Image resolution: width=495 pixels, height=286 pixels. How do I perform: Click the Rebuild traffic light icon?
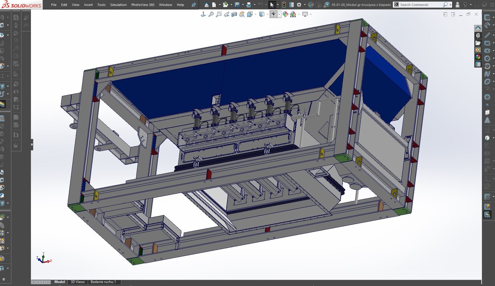pos(284,5)
